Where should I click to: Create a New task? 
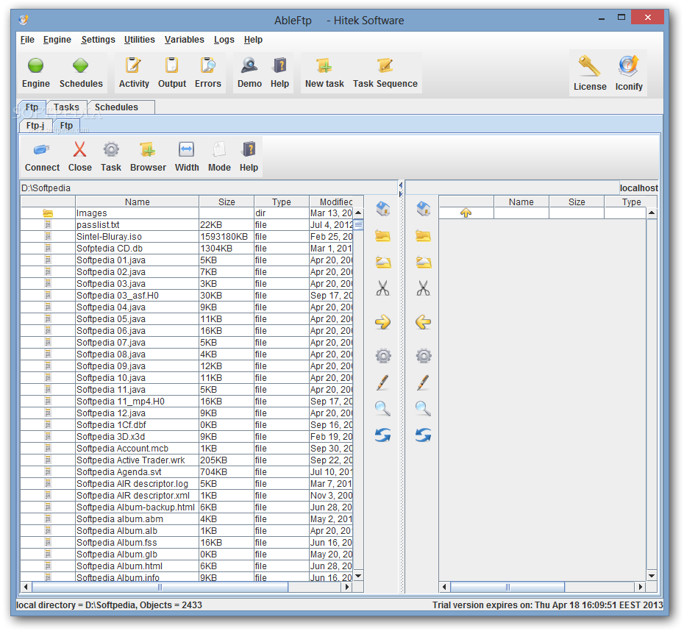click(324, 66)
